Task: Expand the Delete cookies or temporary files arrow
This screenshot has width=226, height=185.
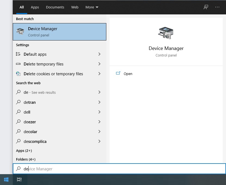Action: [x=99, y=74]
